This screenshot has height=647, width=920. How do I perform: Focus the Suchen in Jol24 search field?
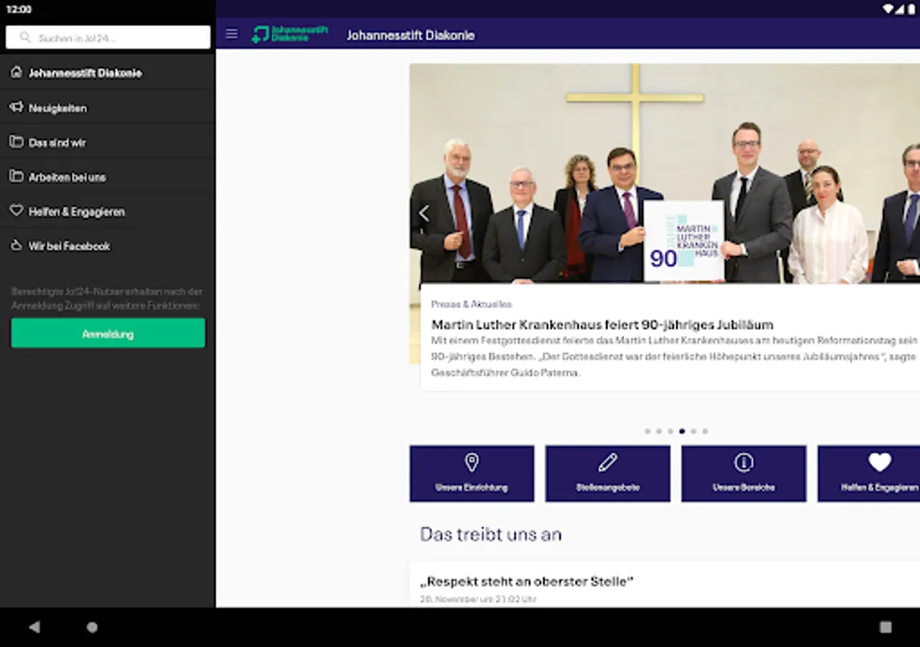[108, 37]
